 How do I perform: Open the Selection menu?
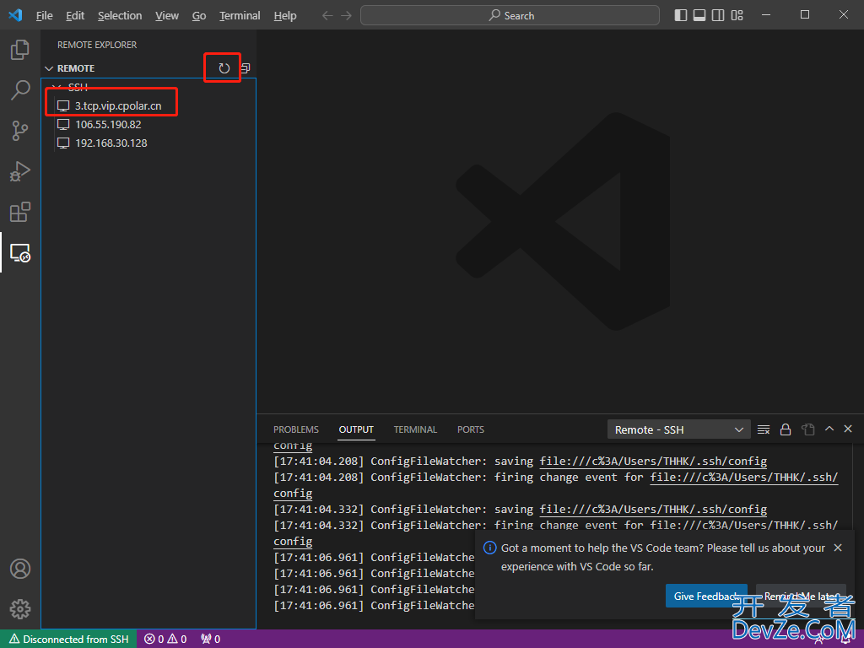(x=120, y=15)
